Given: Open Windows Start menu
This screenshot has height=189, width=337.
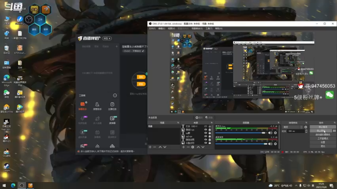Looking at the screenshot, I should point(4,185).
